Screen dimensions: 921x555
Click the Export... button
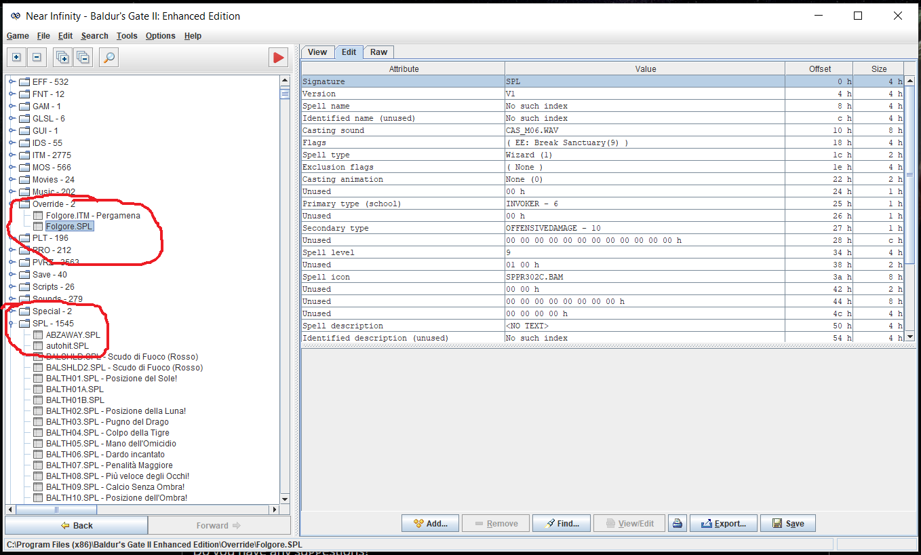point(722,523)
